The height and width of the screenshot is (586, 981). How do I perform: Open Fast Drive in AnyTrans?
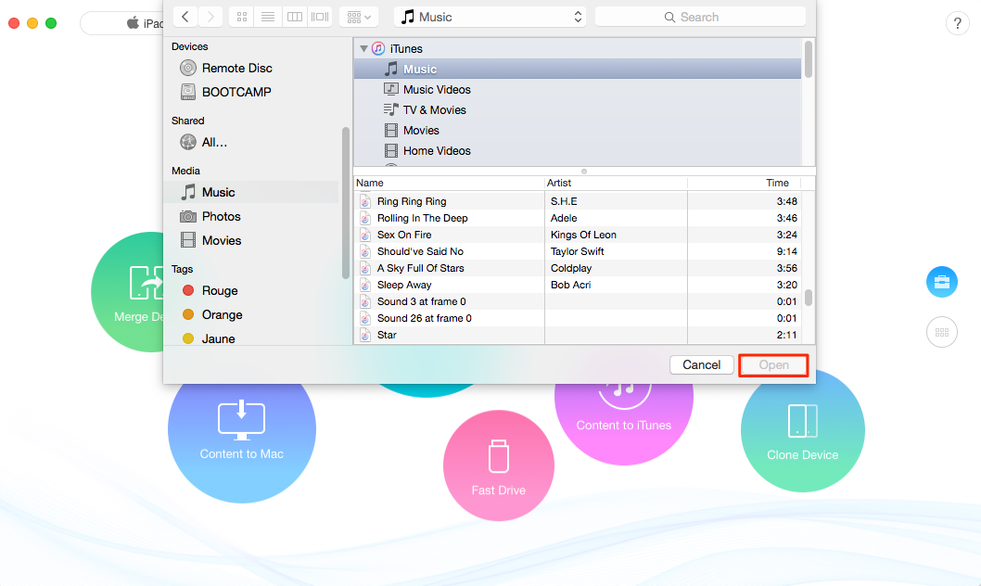[x=499, y=465]
